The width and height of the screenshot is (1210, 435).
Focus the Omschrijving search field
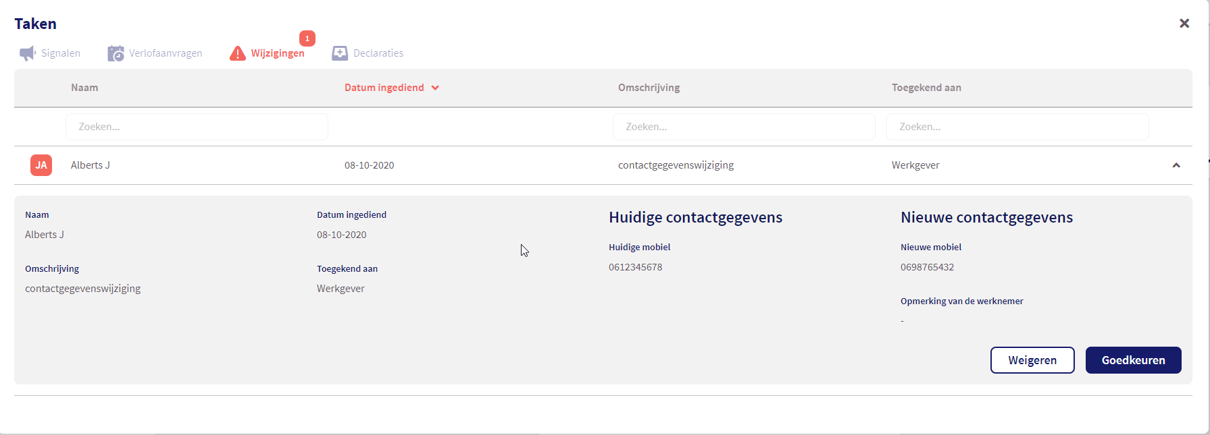click(744, 127)
